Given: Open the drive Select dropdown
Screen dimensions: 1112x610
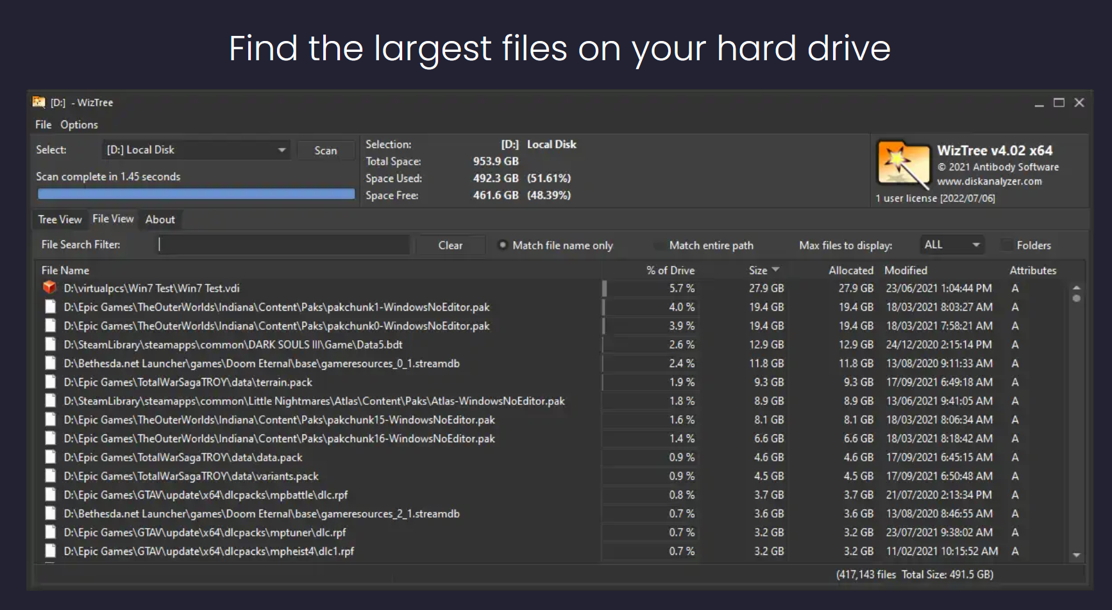Looking at the screenshot, I should [x=196, y=150].
